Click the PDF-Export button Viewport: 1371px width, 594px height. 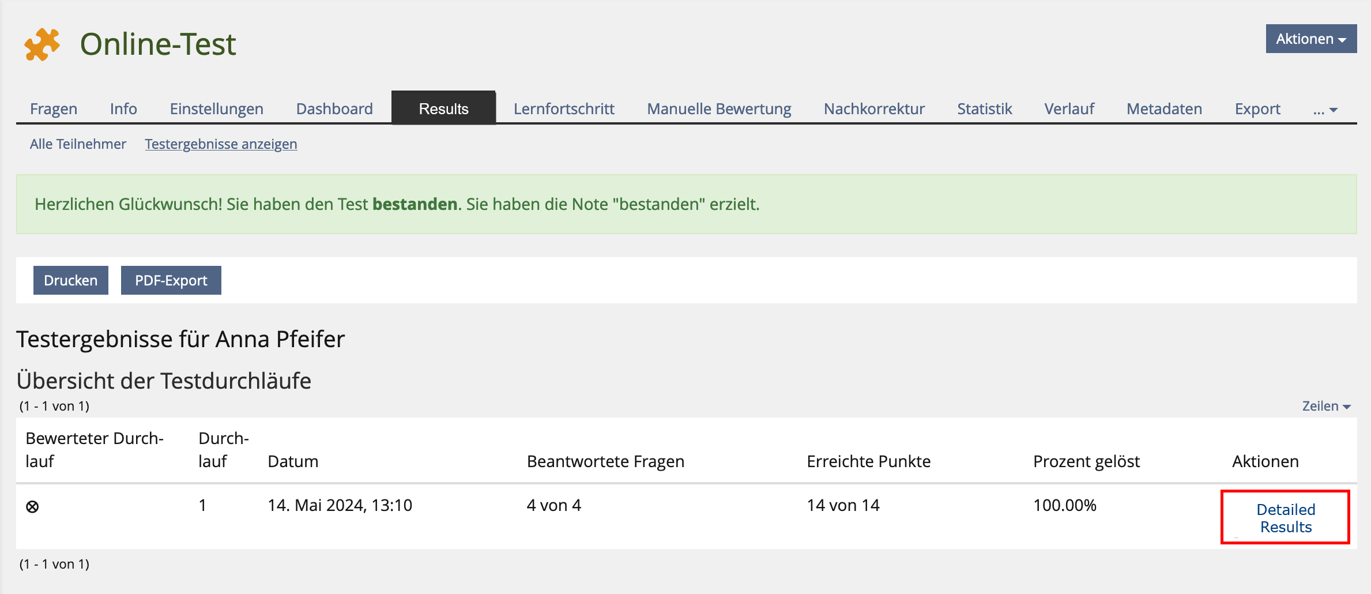(x=171, y=280)
